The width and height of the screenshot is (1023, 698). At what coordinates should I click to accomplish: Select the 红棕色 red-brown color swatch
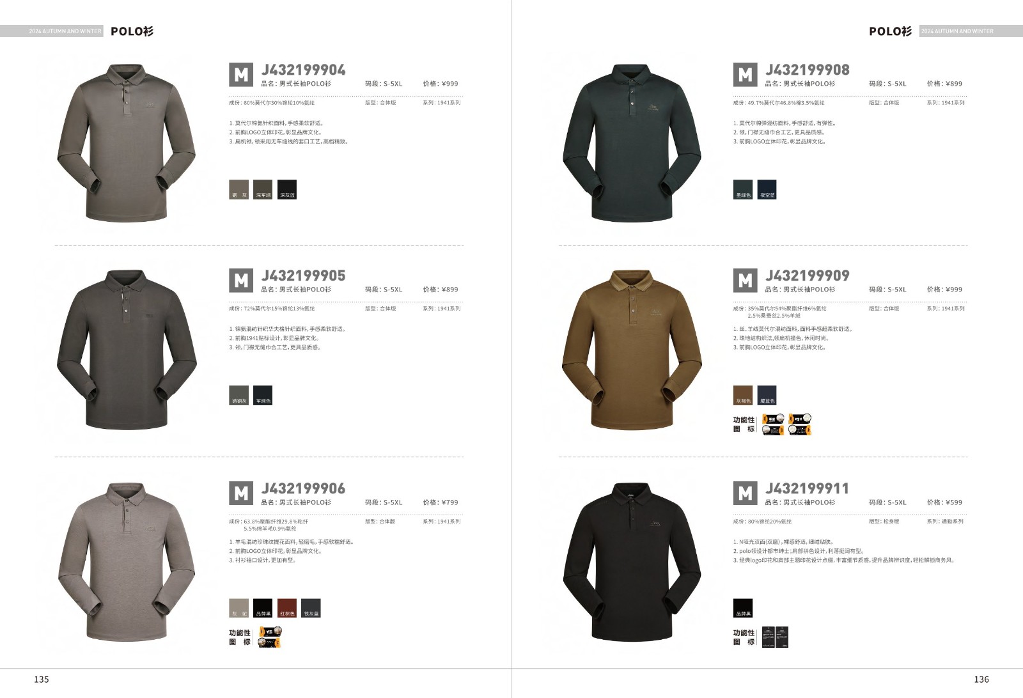pos(287,608)
